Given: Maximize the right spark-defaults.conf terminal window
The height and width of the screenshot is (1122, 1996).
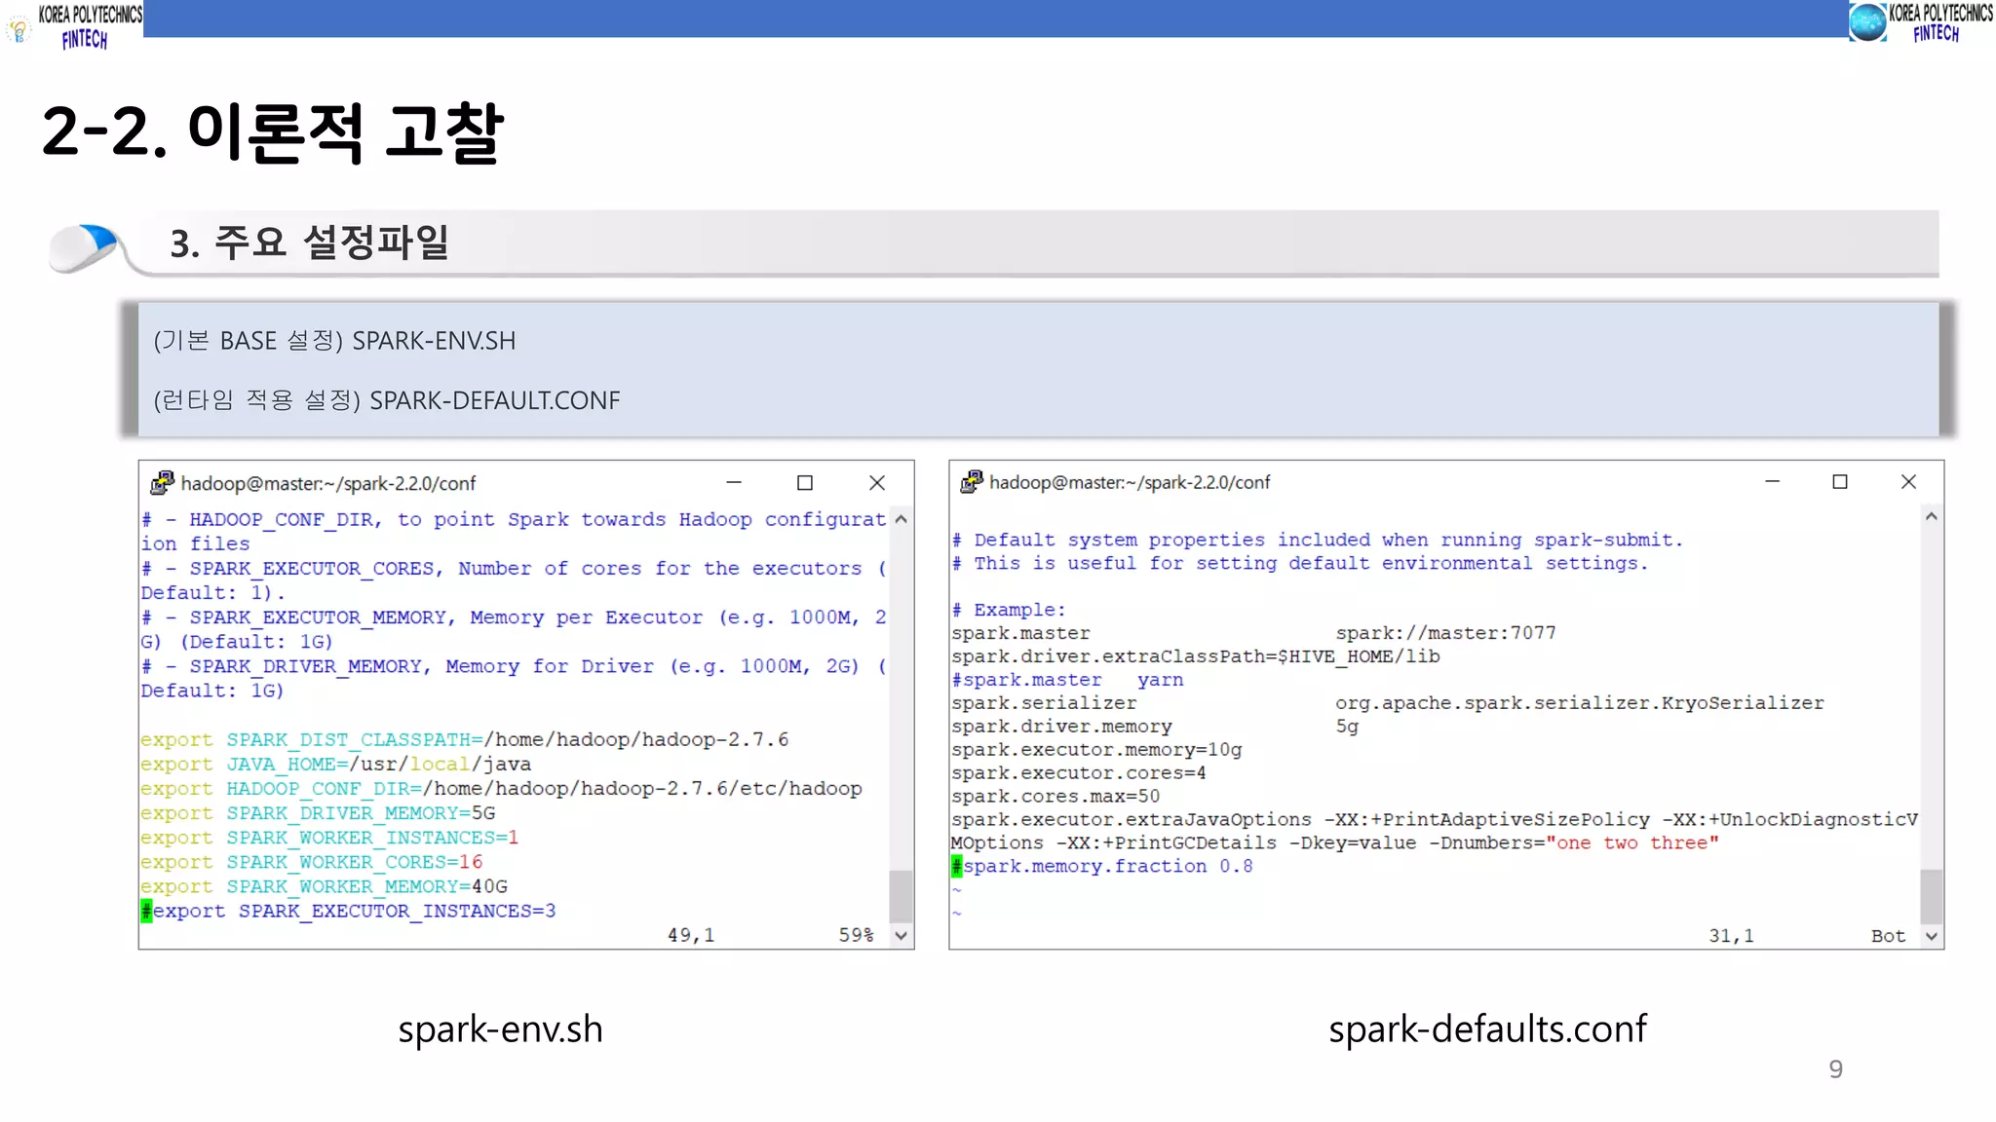Looking at the screenshot, I should pyautogui.click(x=1840, y=481).
